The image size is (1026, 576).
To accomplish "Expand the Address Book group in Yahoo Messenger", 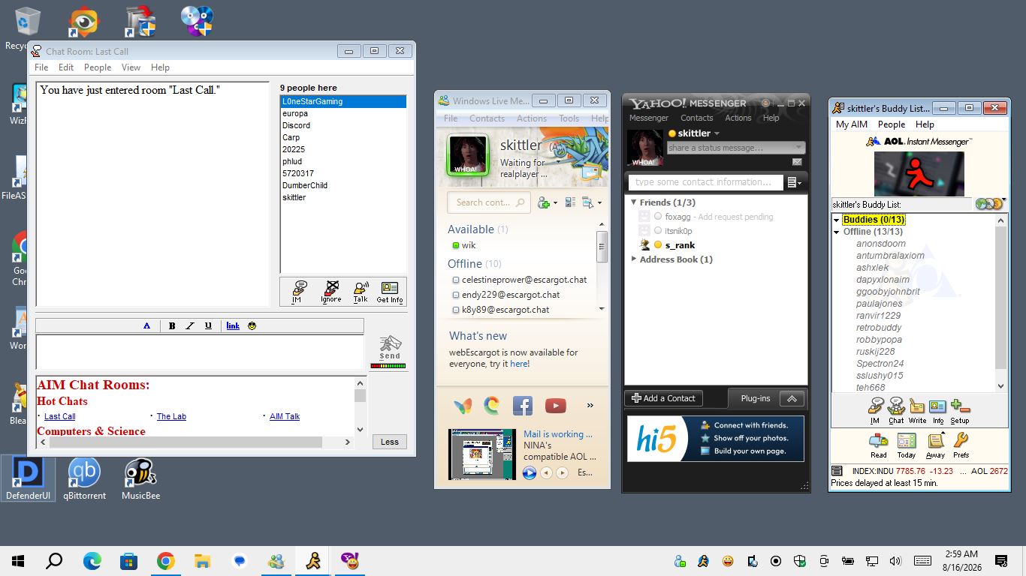I will (633, 259).
